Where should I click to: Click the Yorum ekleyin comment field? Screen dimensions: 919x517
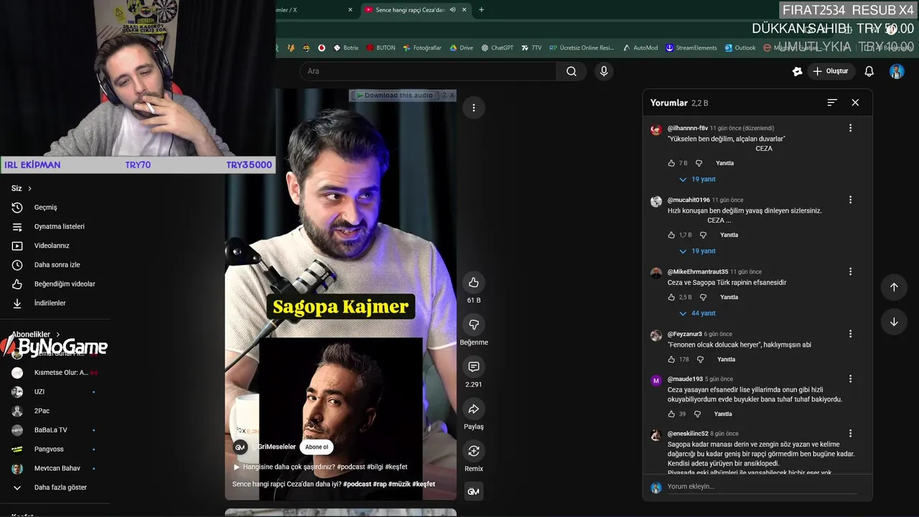(762, 487)
